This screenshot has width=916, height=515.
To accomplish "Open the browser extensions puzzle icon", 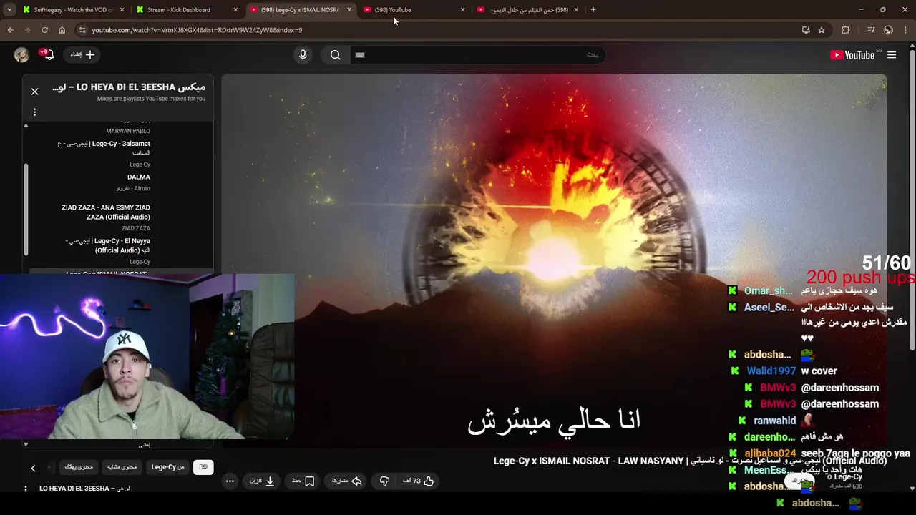I will tap(845, 30).
